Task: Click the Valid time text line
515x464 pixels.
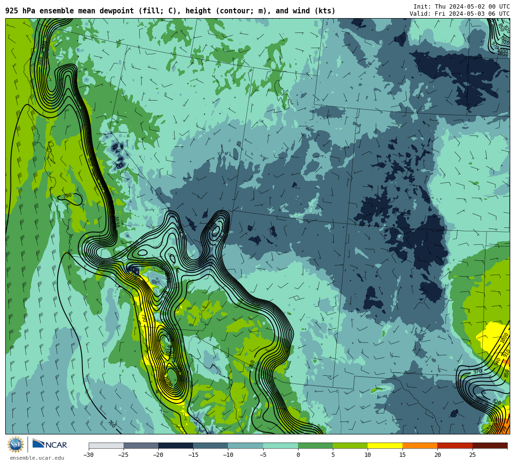Action: click(x=460, y=14)
